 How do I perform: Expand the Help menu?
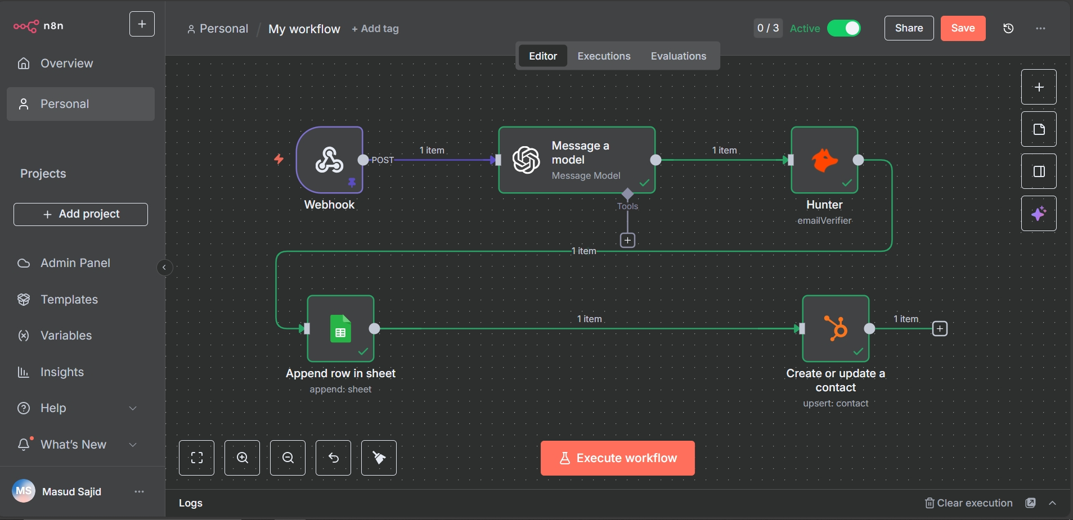tap(80, 408)
